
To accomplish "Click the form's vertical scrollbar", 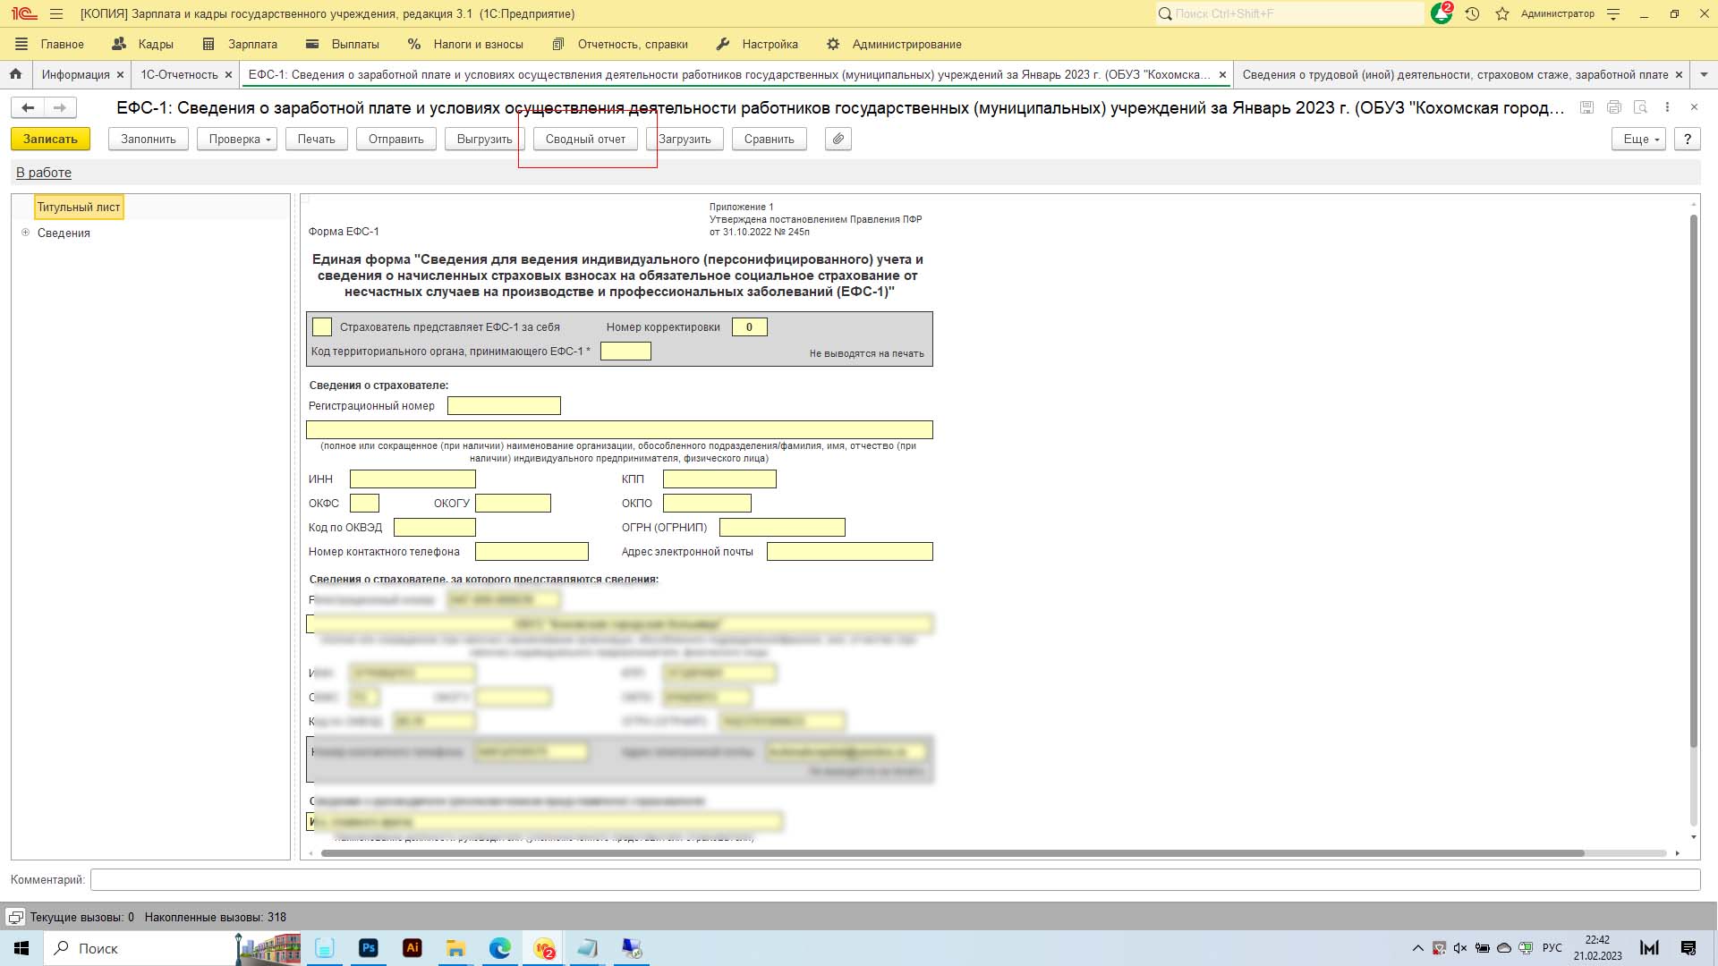I will click(1693, 481).
